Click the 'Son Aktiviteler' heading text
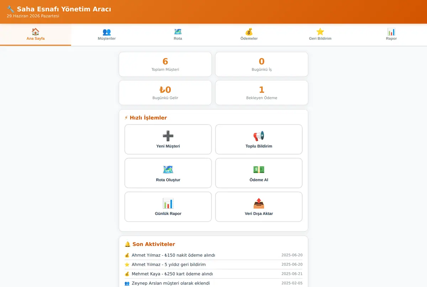This screenshot has height=287, width=427. pos(154,244)
